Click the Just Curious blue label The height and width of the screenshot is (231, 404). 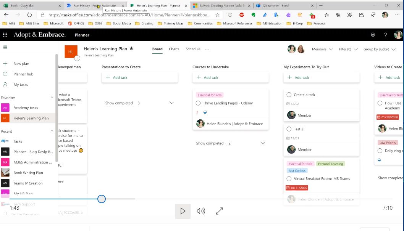[x=297, y=170]
